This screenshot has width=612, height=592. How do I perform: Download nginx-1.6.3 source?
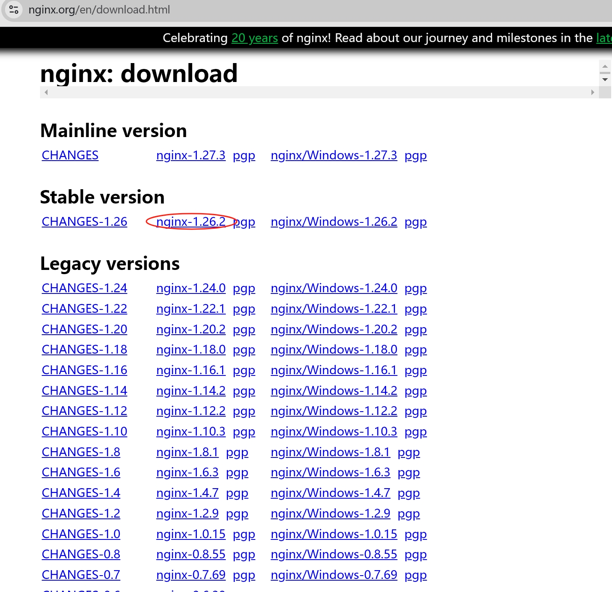coord(187,472)
